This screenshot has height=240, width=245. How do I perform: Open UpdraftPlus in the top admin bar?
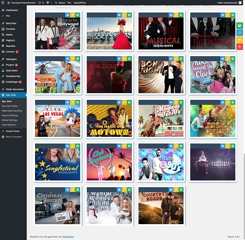pyautogui.click(x=80, y=3)
